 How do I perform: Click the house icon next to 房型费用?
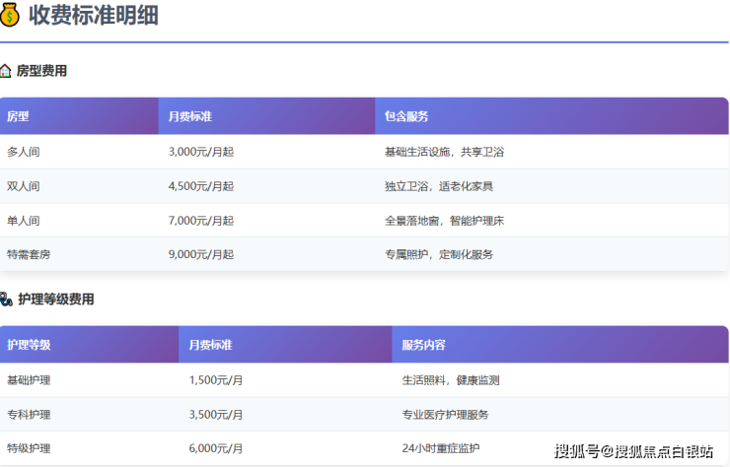[x=6, y=71]
